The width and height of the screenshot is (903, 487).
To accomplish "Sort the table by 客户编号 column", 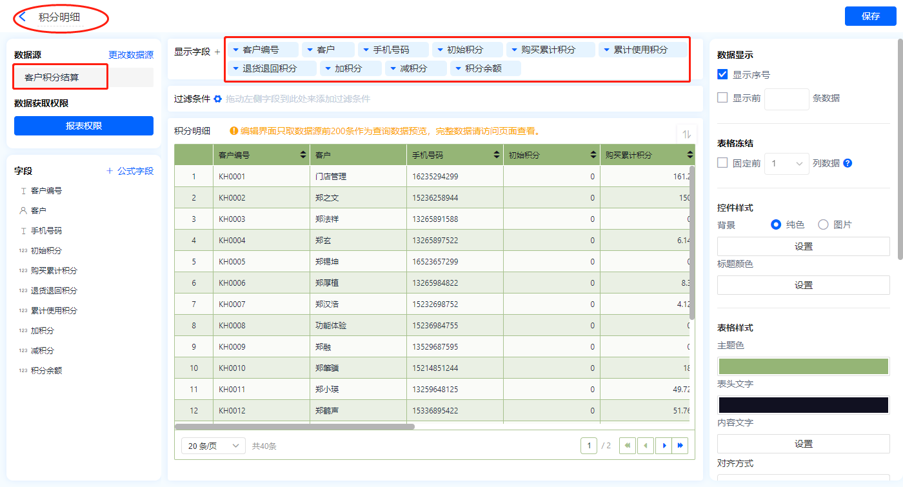I will click(x=303, y=155).
